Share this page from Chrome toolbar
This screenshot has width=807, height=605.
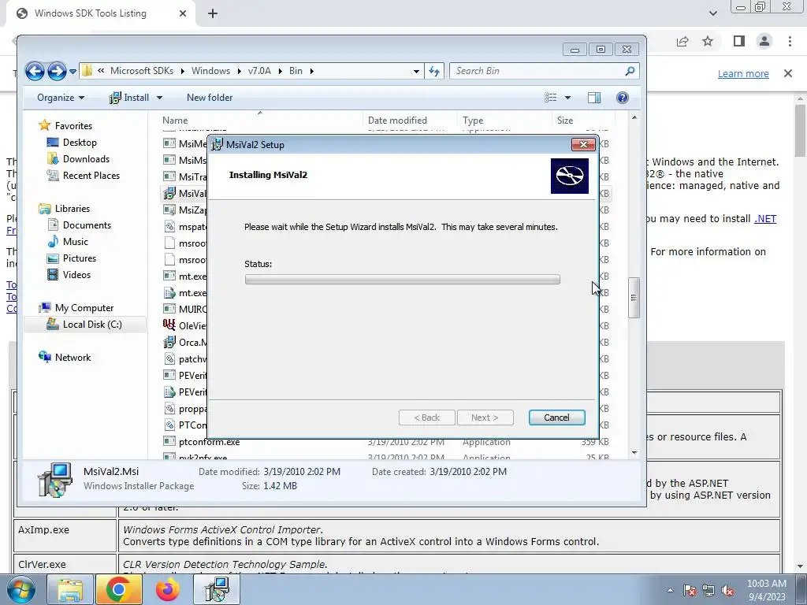pyautogui.click(x=682, y=42)
